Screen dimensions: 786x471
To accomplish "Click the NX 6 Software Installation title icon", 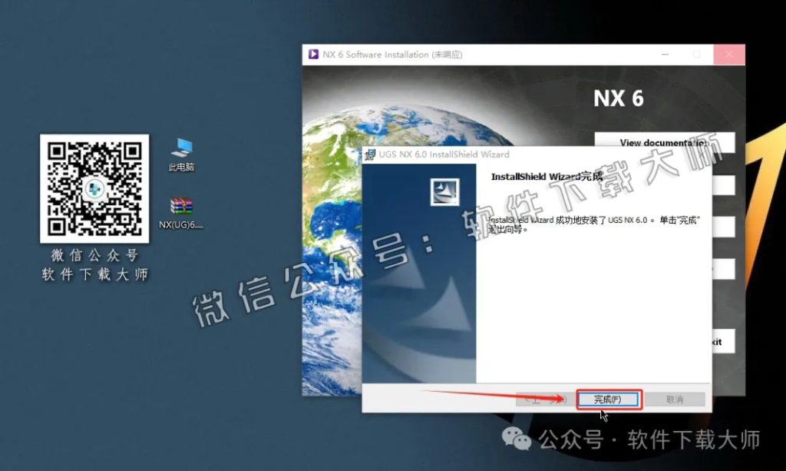I will coord(313,55).
